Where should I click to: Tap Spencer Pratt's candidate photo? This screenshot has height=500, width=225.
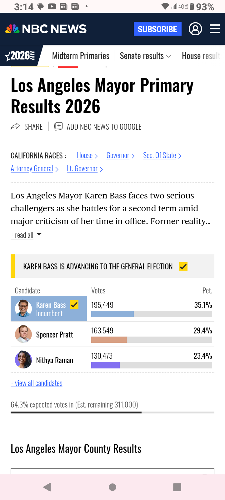coord(23,334)
